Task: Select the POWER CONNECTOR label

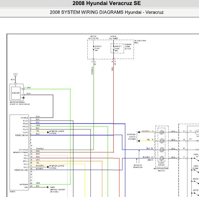Action: (x=128, y=46)
